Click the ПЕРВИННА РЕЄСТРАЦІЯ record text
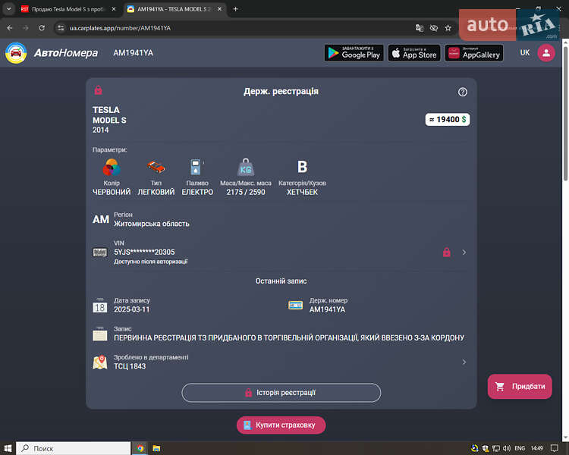Viewport: 569px width, 455px height. (289, 337)
